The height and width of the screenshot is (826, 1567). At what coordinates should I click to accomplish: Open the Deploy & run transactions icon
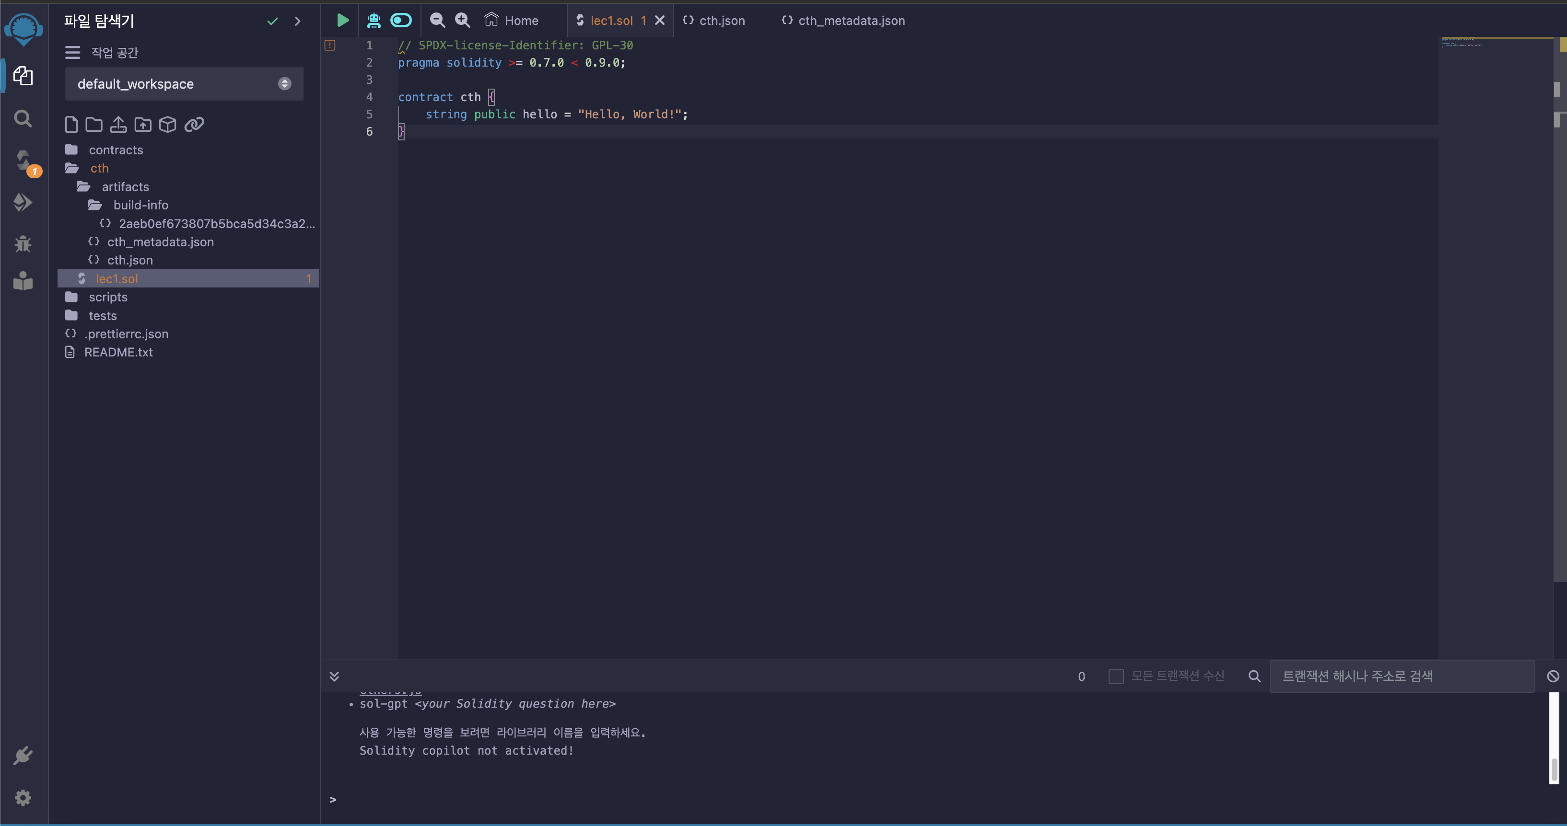click(23, 202)
